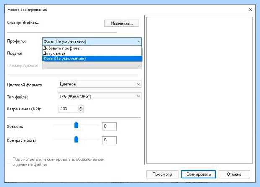Click the Сканер: Brother... label
This screenshot has width=260, height=187.
(x=23, y=23)
